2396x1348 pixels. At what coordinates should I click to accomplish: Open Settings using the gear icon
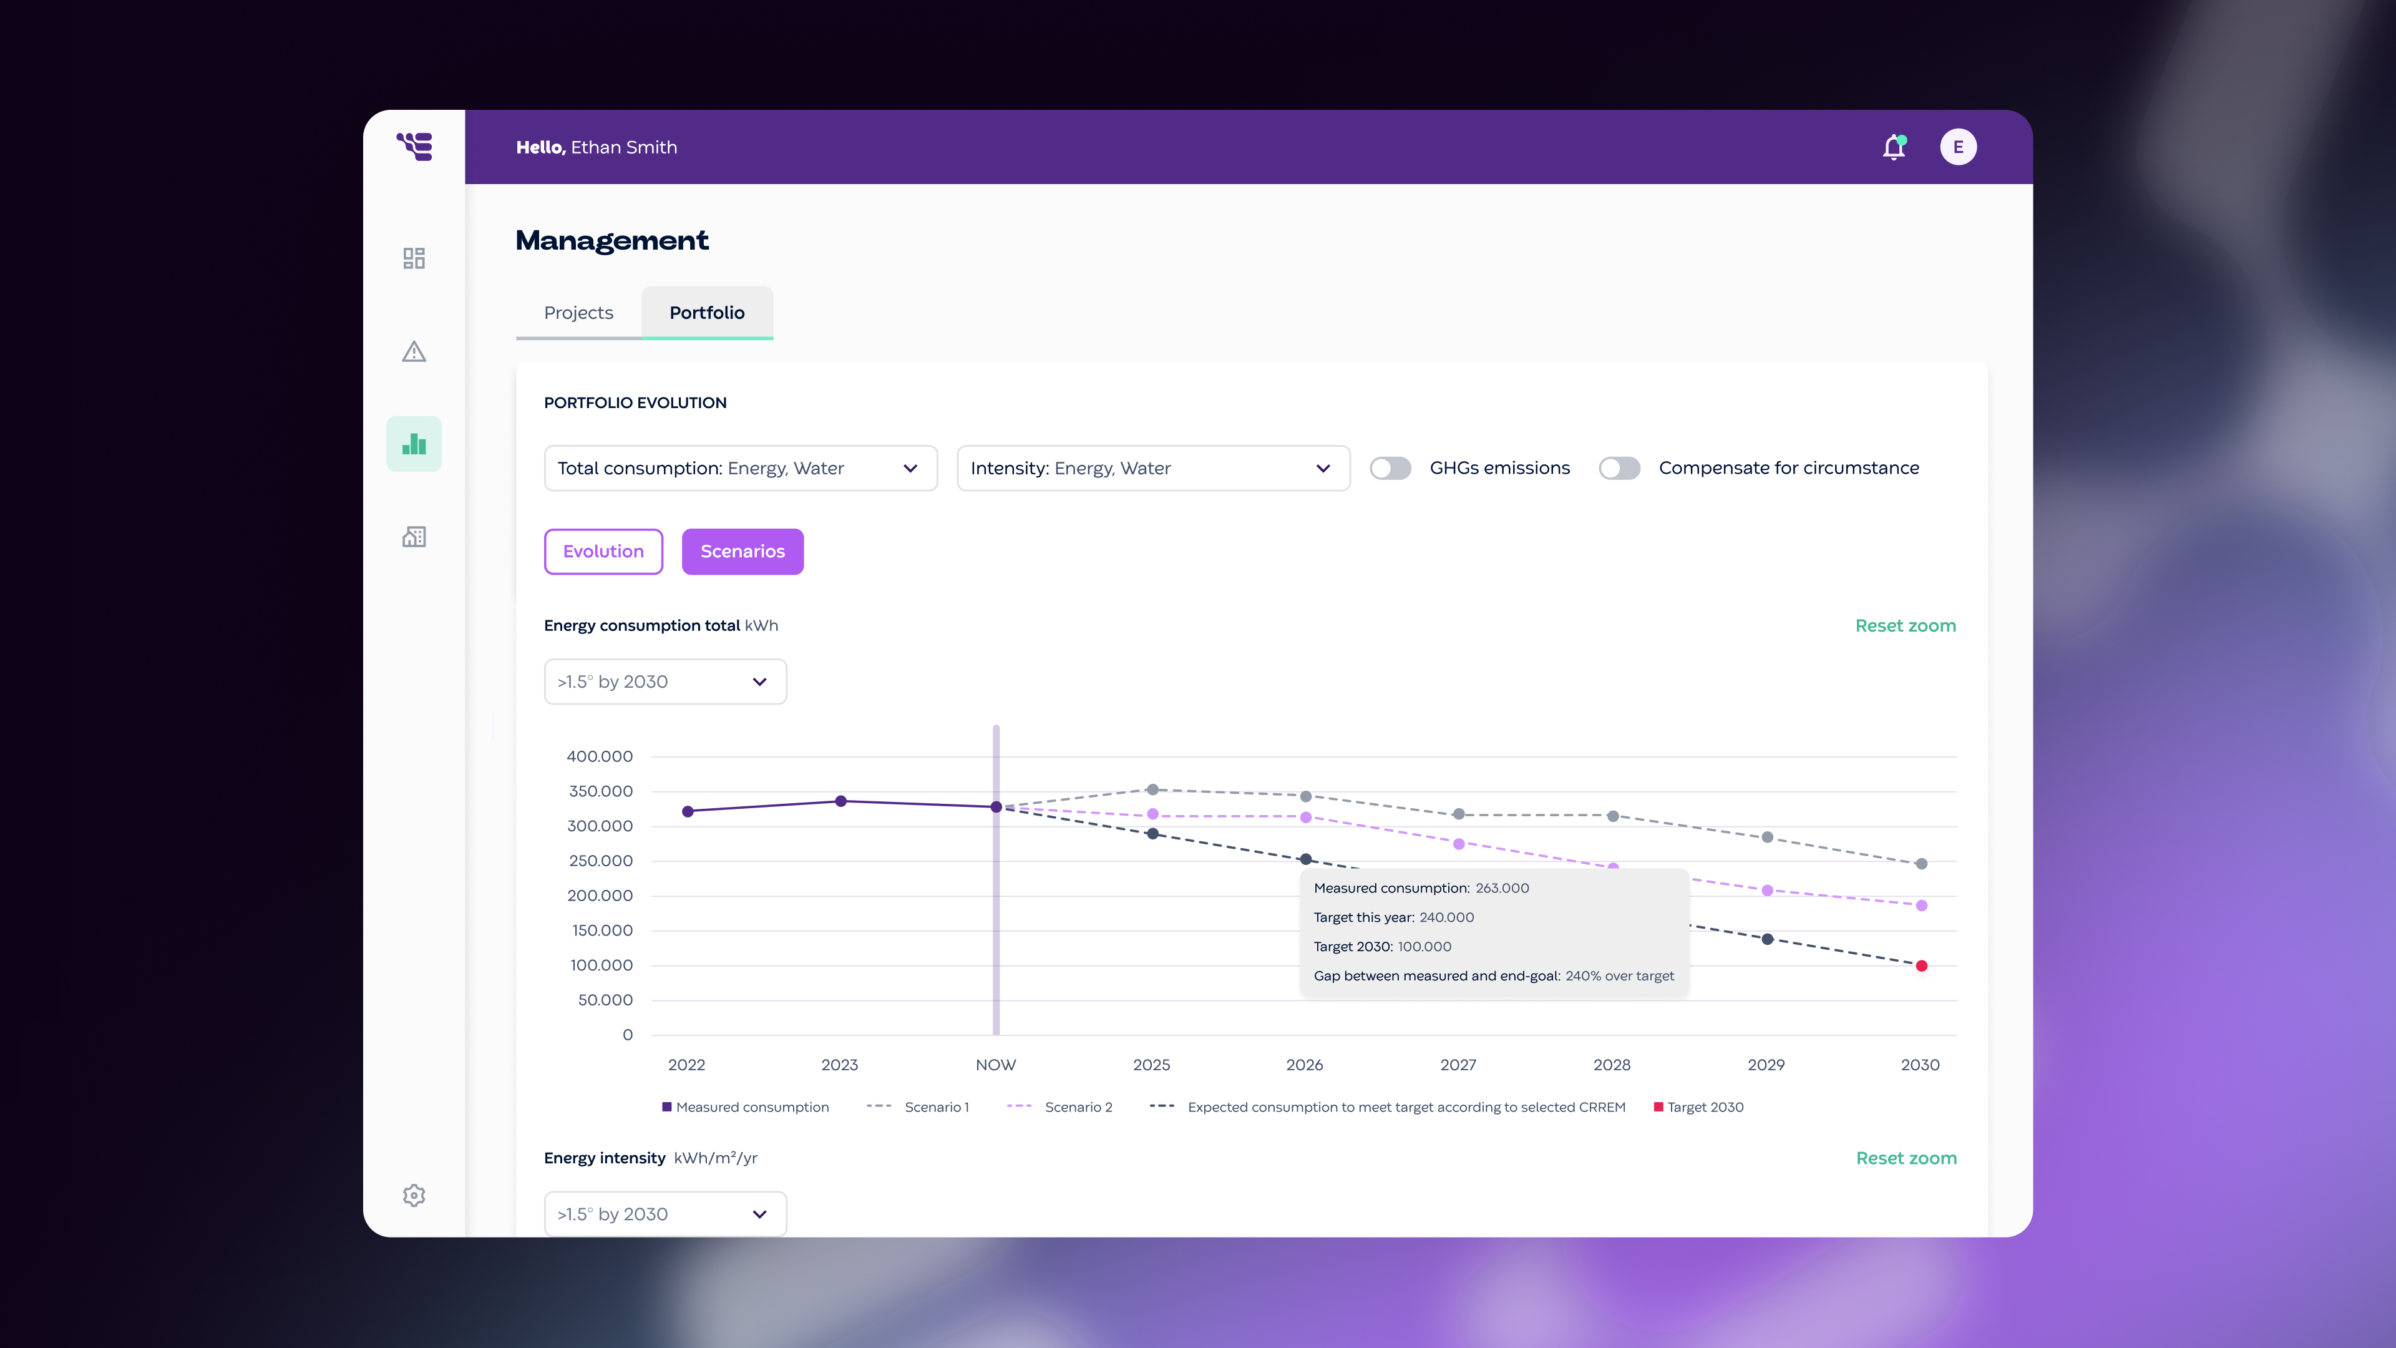[x=413, y=1196]
